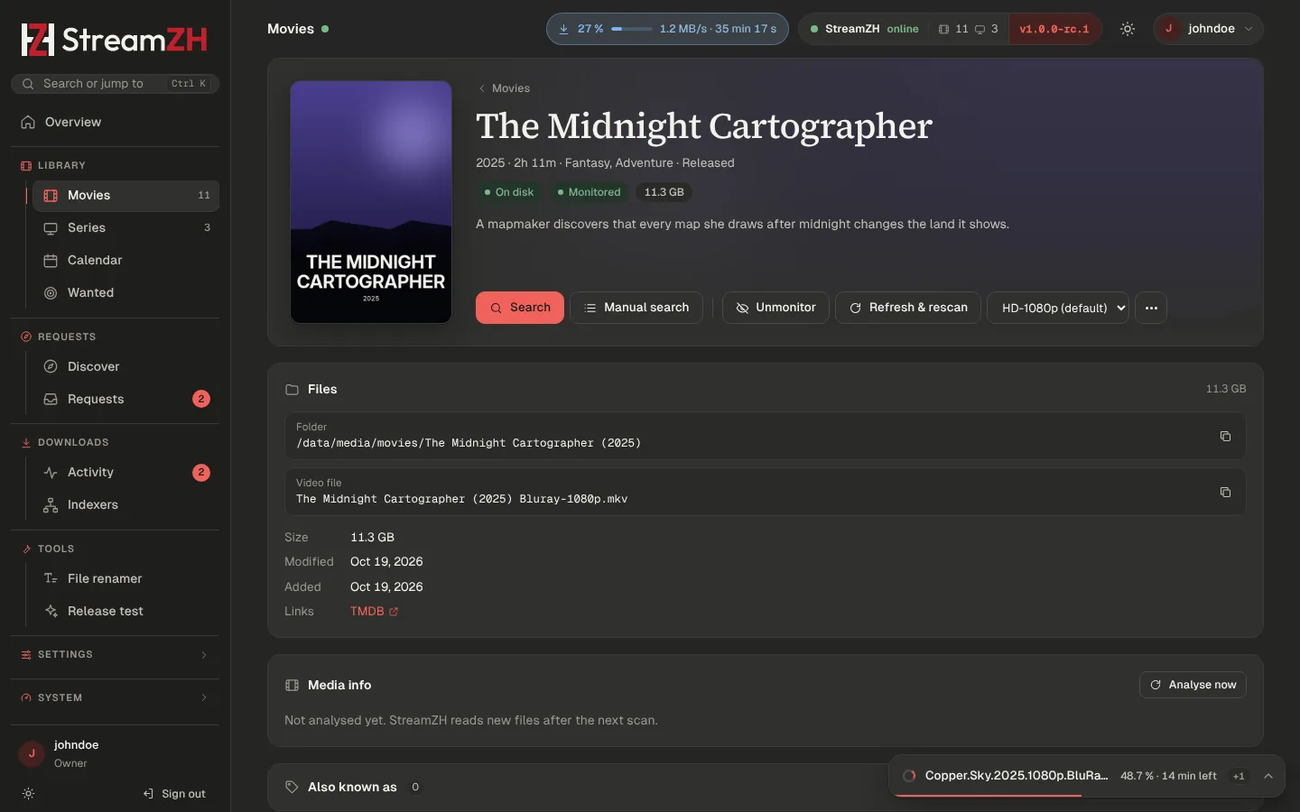Image resolution: width=1300 pixels, height=812 pixels.
Task: Open the Overview page
Action: click(115, 122)
